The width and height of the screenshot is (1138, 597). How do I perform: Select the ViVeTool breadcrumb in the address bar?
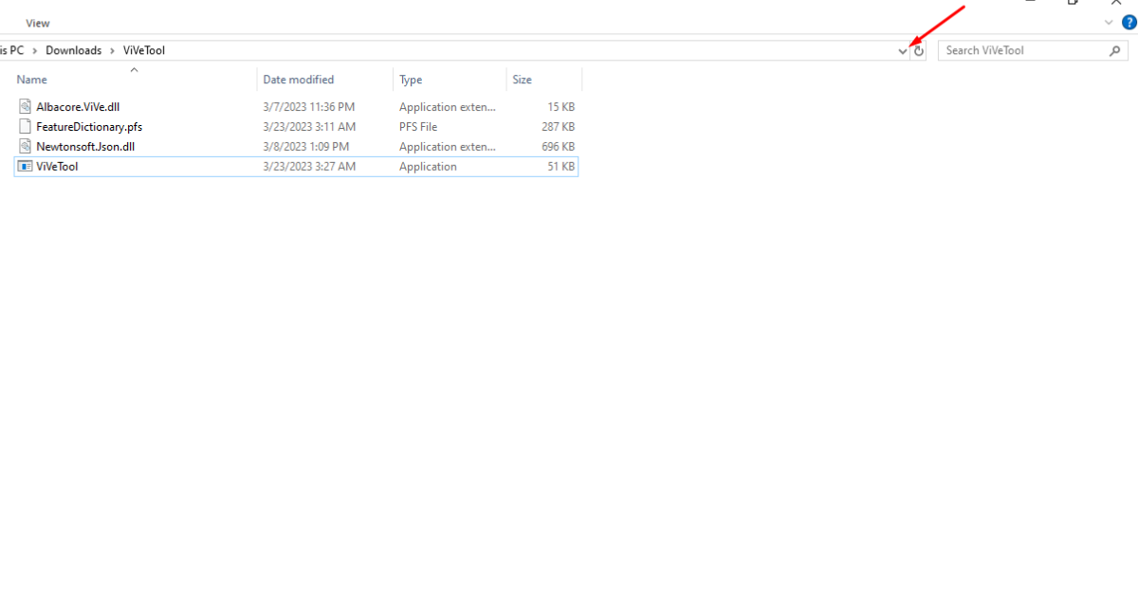(x=144, y=50)
